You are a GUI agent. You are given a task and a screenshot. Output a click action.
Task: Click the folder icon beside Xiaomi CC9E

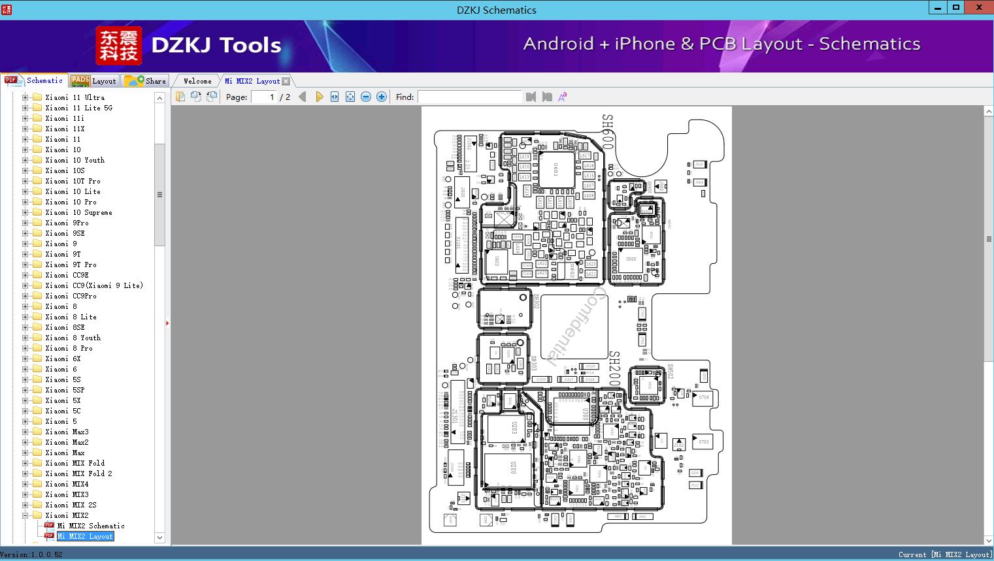click(x=37, y=275)
